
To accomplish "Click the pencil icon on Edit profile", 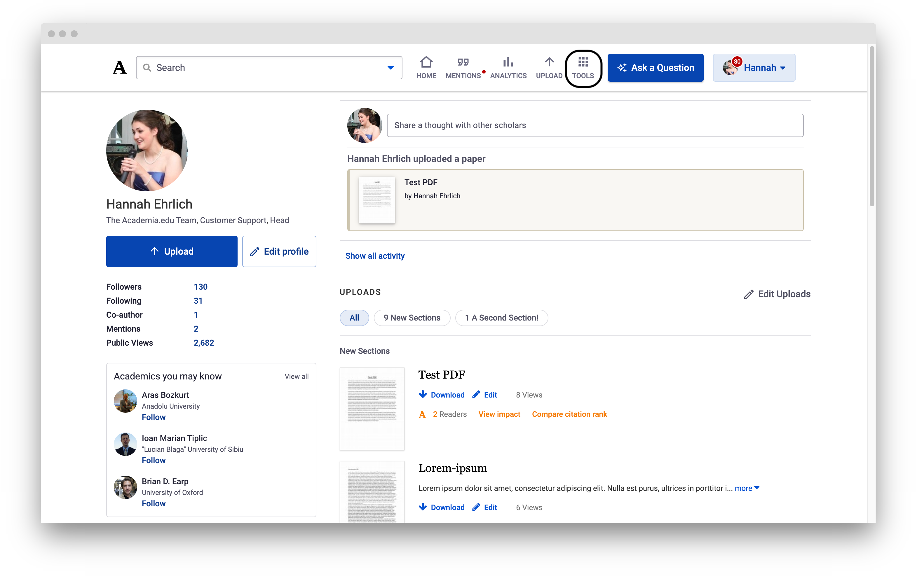I will (254, 251).
